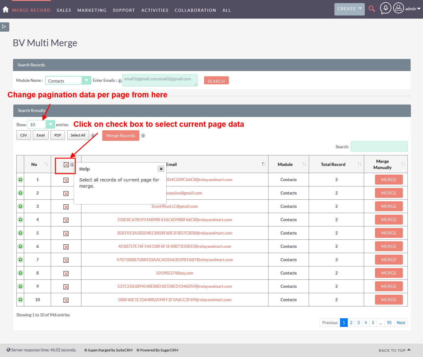
Task: Expand the sidebar toggle arrow
Action: (x=4, y=27)
